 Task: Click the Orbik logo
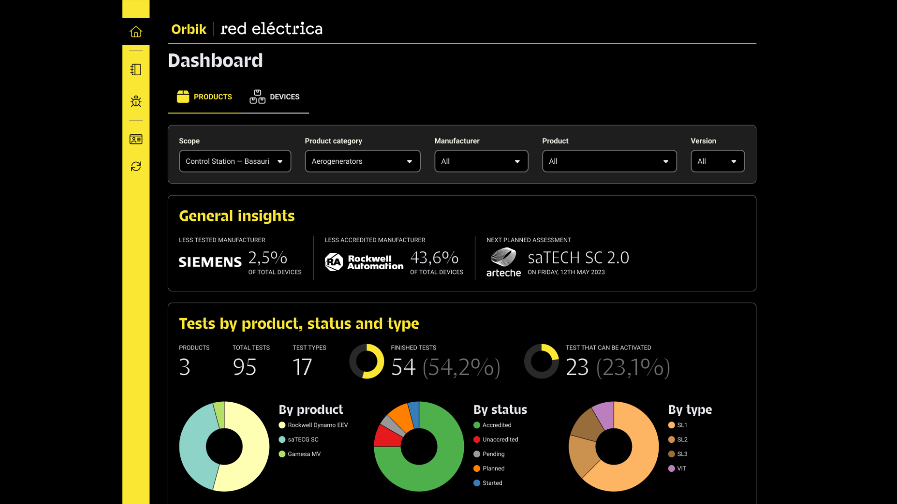pos(189,29)
